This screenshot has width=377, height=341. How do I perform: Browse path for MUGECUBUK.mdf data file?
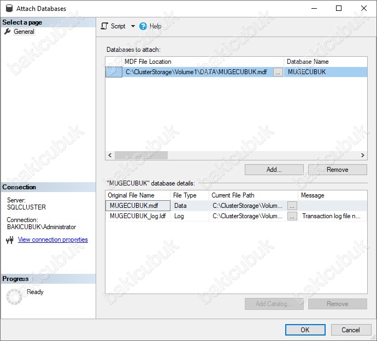[292, 206]
